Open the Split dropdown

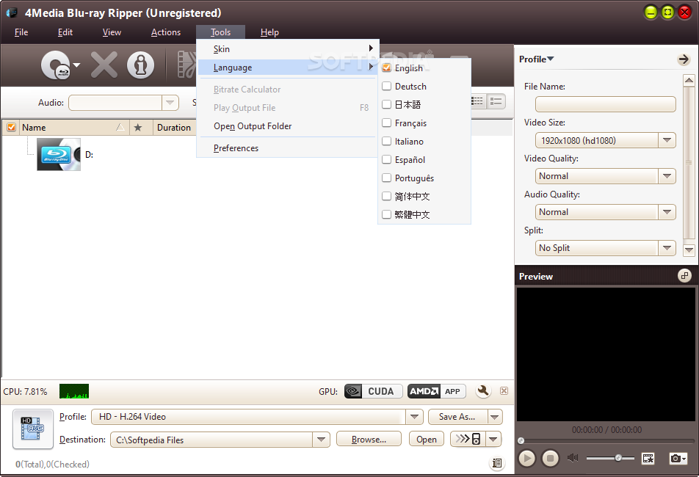(x=667, y=247)
